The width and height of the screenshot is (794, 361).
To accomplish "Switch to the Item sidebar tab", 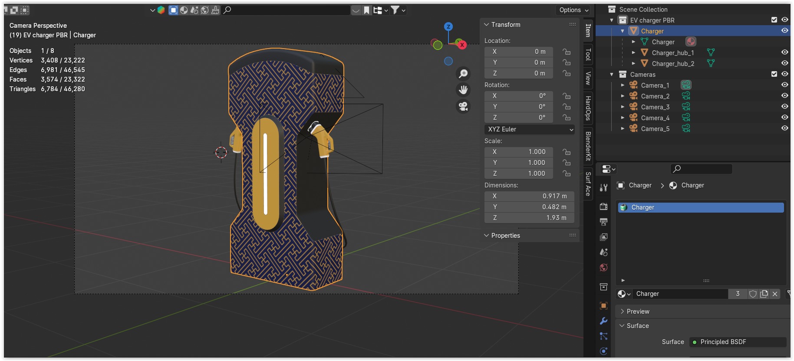I will coord(588,30).
